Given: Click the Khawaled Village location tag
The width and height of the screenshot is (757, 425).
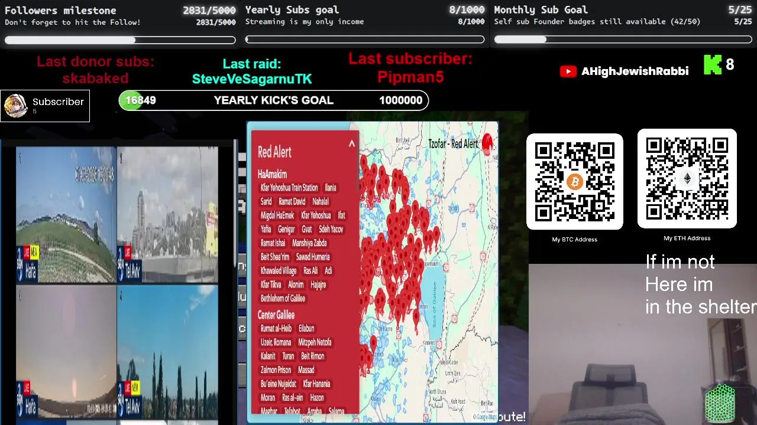Looking at the screenshot, I should click(279, 270).
